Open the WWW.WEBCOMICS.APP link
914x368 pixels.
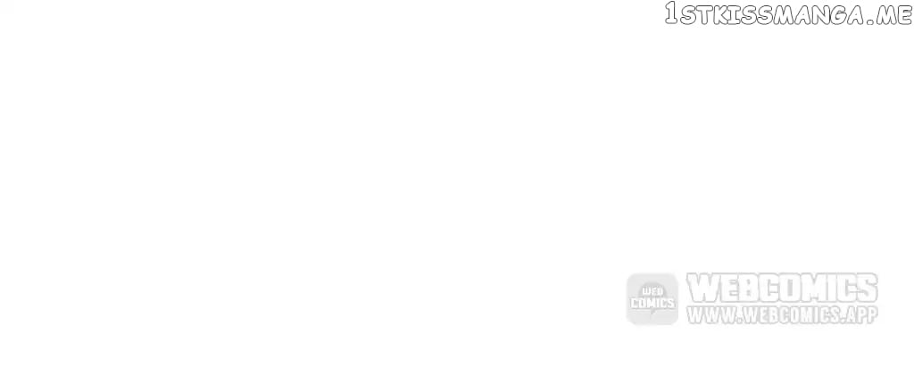coord(782,315)
